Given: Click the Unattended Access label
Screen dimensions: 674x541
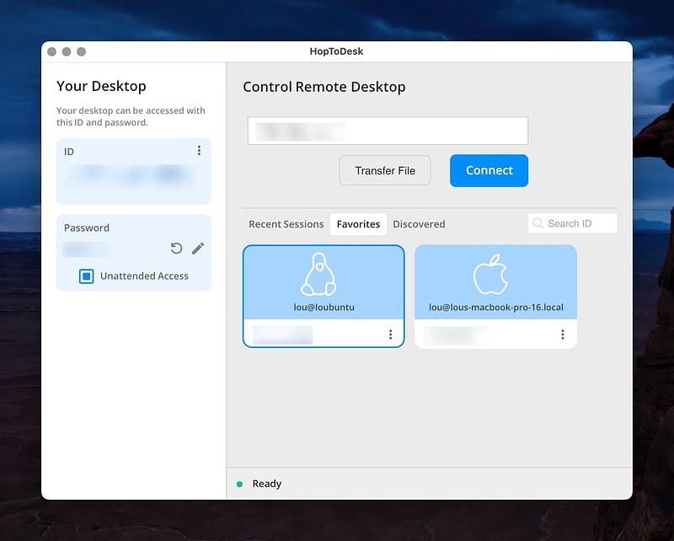Looking at the screenshot, I should 144,276.
